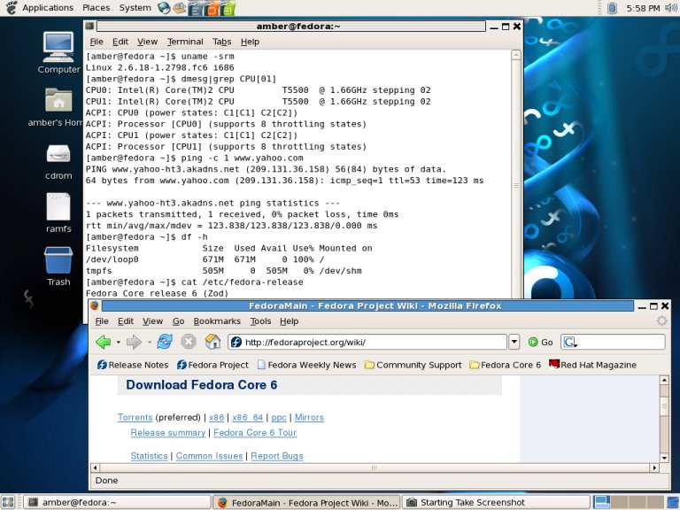
Task: Open the Trash desktop icon
Action: [58, 267]
